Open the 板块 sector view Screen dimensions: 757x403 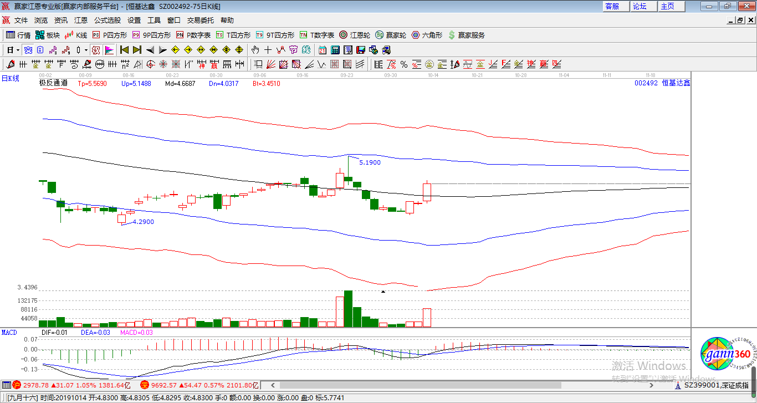(x=48, y=35)
